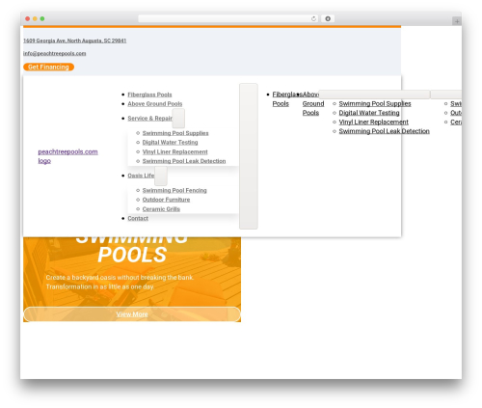The width and height of the screenshot is (482, 408).
Task: Open the 1609 Georgia Ave address link
Action: pos(74,41)
